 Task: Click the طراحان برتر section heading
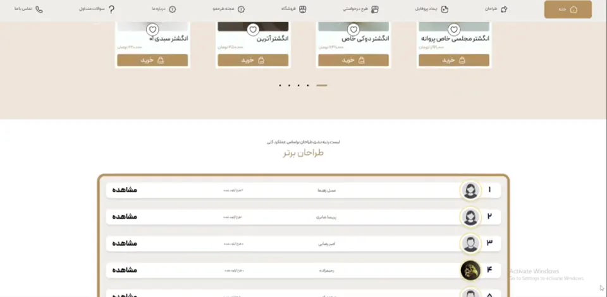pyautogui.click(x=303, y=153)
